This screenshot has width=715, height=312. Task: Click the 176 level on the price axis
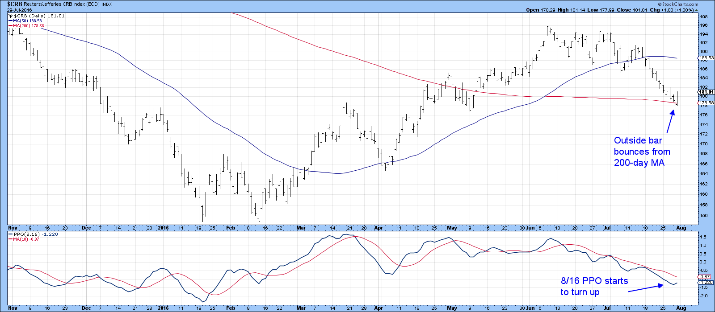pos(703,115)
